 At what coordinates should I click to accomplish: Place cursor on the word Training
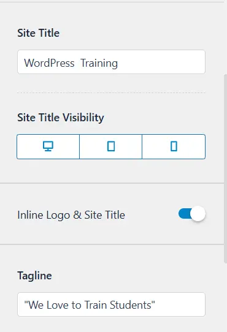[x=99, y=63]
